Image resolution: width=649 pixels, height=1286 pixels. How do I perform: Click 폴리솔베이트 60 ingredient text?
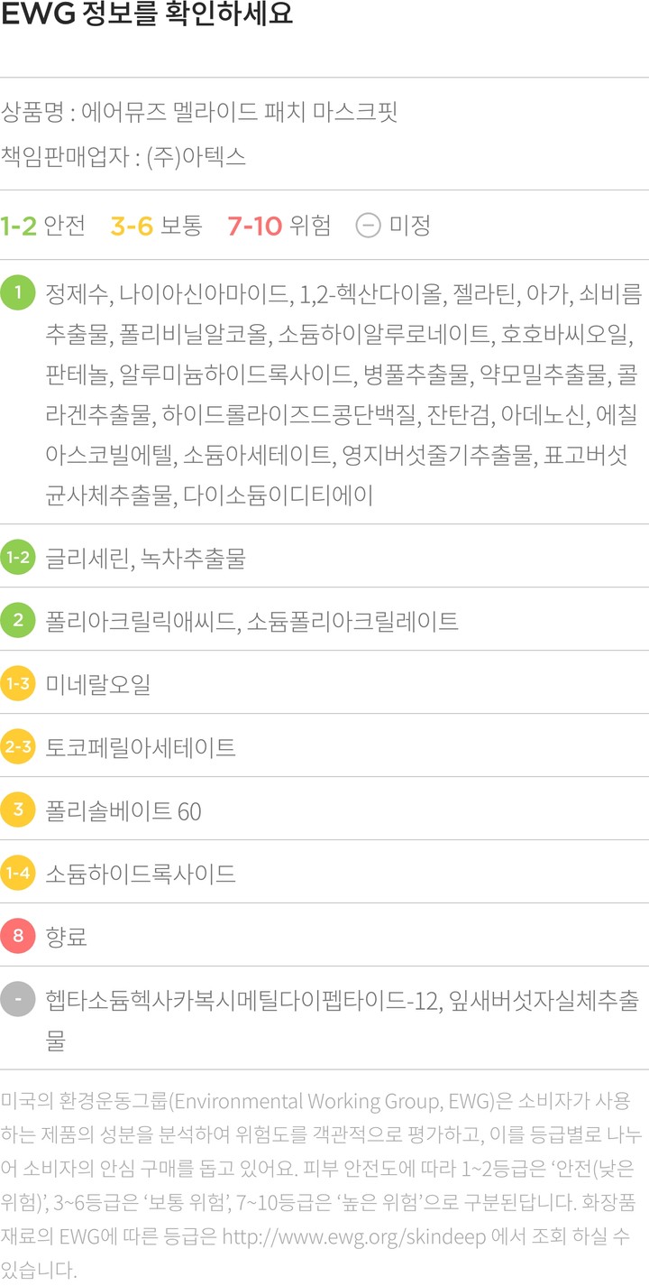(x=123, y=811)
